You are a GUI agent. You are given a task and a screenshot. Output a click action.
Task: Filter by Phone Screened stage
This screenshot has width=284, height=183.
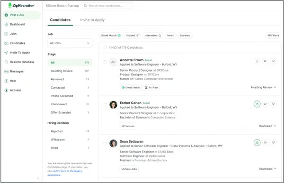pos(70,96)
